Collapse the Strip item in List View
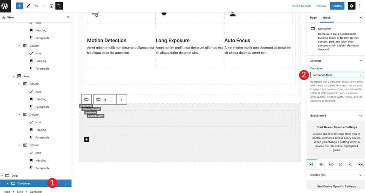 click(x=2, y=176)
